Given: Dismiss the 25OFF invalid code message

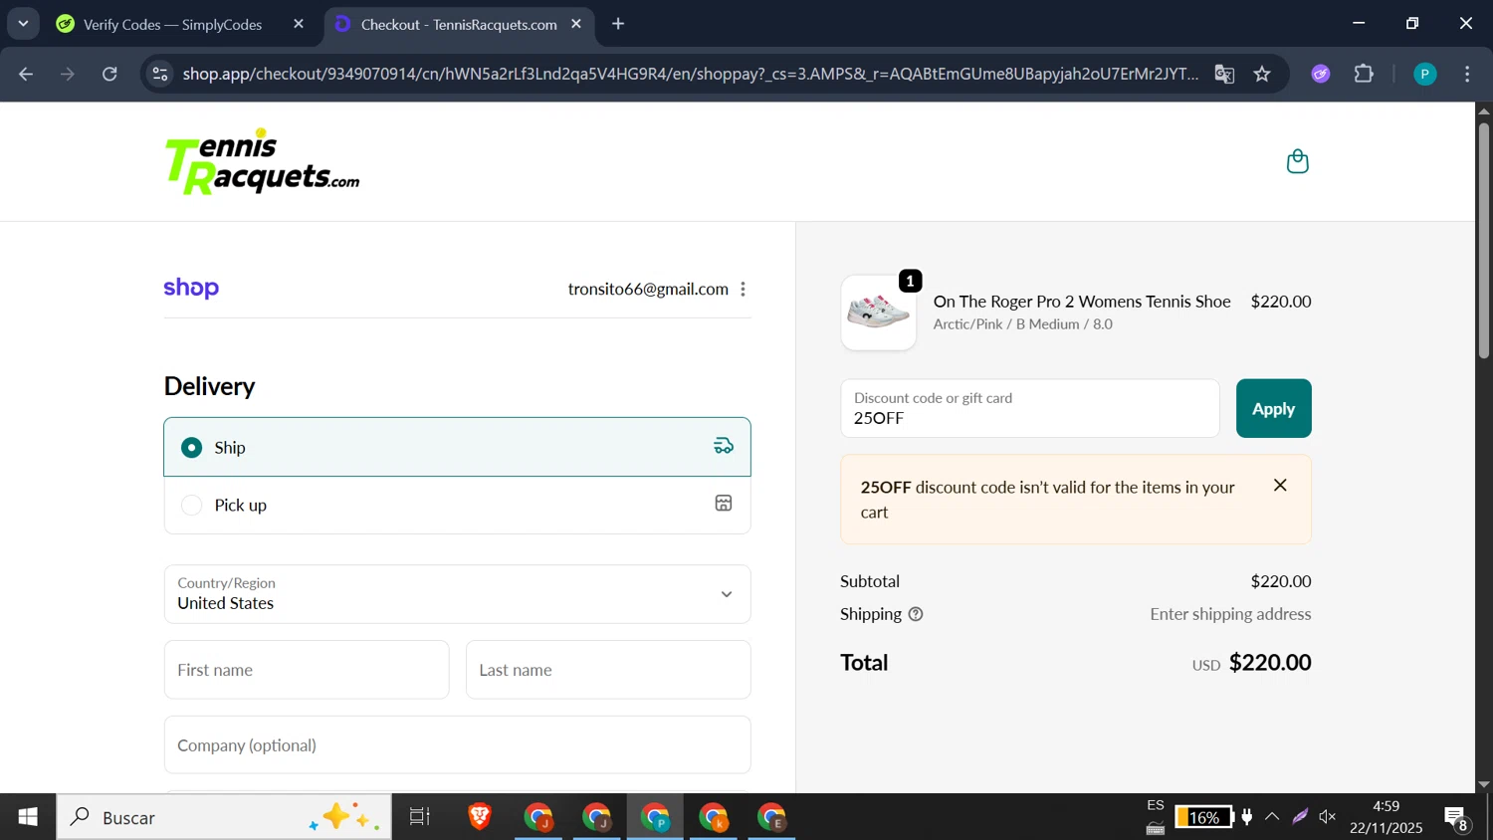Looking at the screenshot, I should pos(1280,485).
